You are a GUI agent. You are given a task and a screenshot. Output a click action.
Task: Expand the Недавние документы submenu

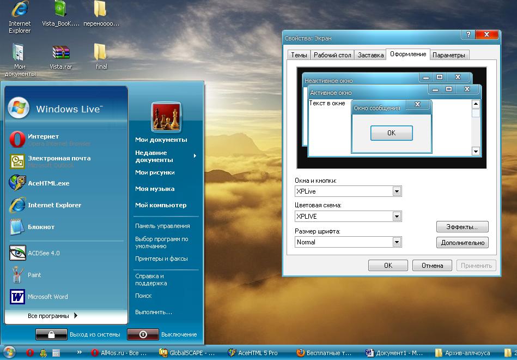(x=166, y=156)
